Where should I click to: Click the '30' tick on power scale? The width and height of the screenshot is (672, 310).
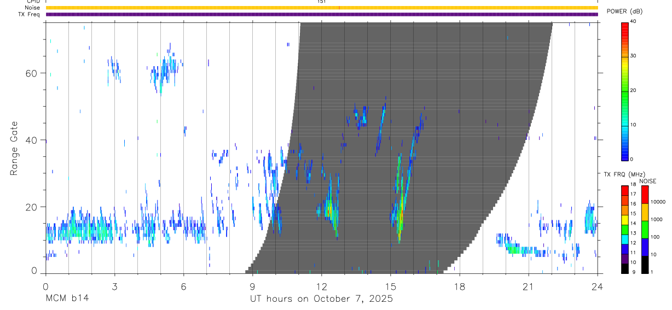click(x=634, y=56)
